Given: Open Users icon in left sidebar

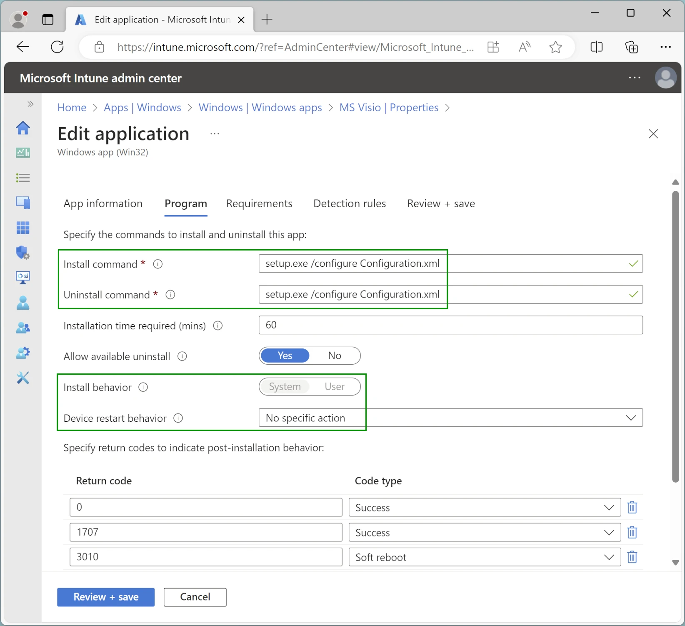Looking at the screenshot, I should tap(23, 303).
